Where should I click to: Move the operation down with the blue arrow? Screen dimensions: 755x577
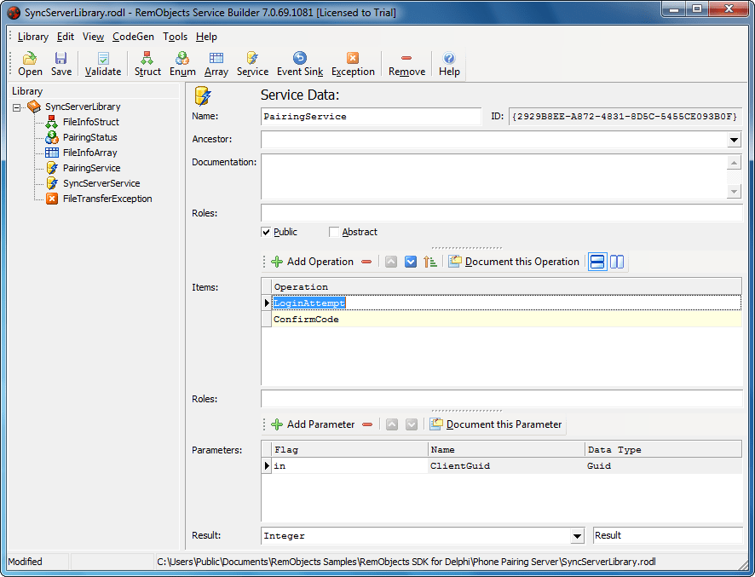tap(410, 262)
